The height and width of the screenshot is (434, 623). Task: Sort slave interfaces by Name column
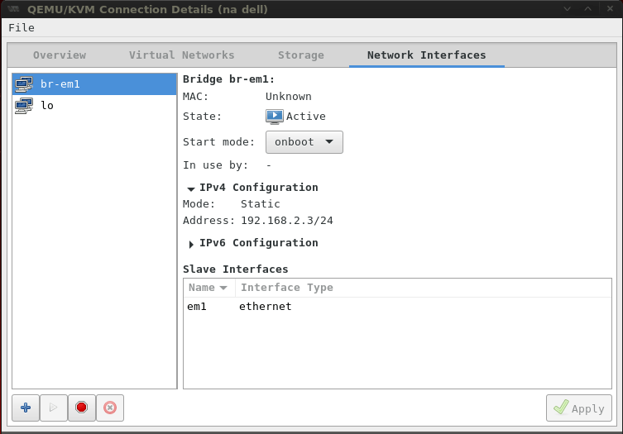tap(209, 288)
